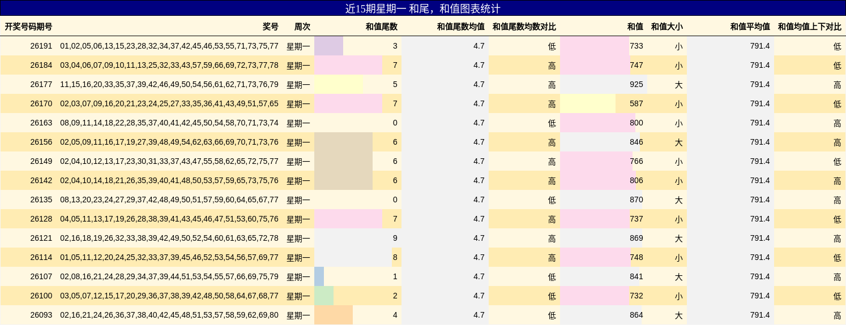Screen dimensions: 846x325
Task: Click the draw numbers starting 02,16,21,24,26
Action: click(x=169, y=315)
